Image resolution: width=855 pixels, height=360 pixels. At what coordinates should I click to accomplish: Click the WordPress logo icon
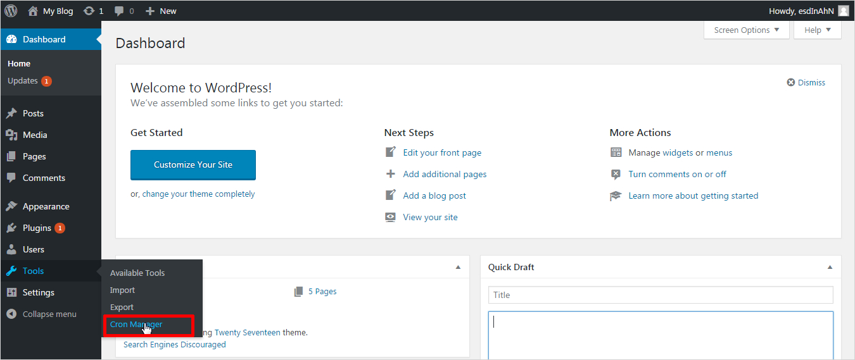(11, 11)
